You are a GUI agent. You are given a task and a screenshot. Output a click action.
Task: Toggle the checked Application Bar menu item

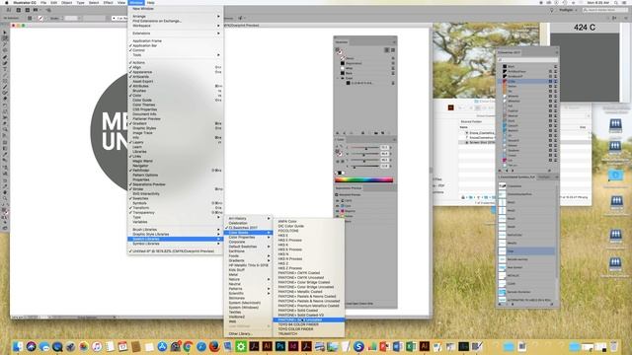tap(176, 45)
